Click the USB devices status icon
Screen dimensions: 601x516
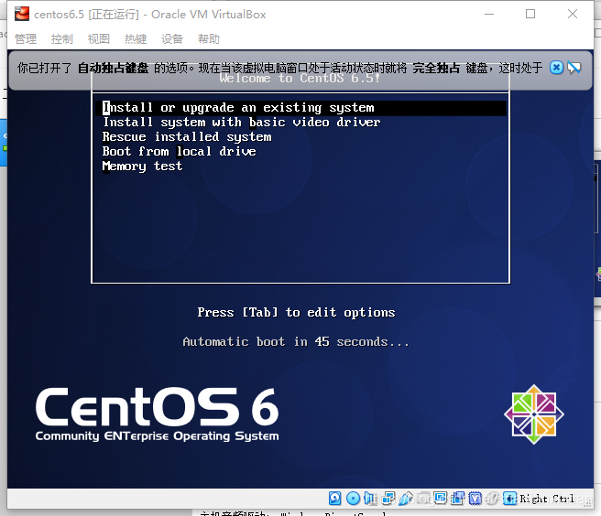tap(406, 499)
